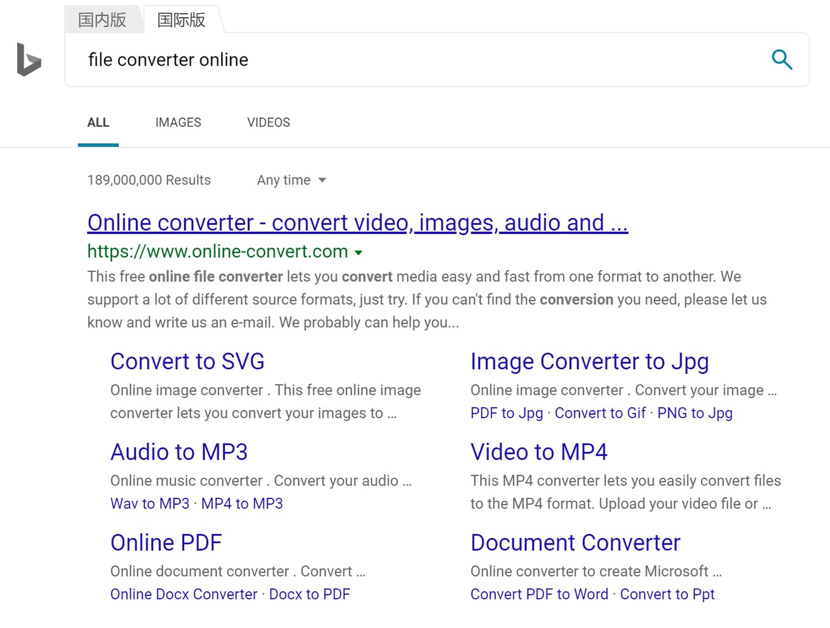
Task: Open the Docx to PDF sublink
Action: pos(310,593)
